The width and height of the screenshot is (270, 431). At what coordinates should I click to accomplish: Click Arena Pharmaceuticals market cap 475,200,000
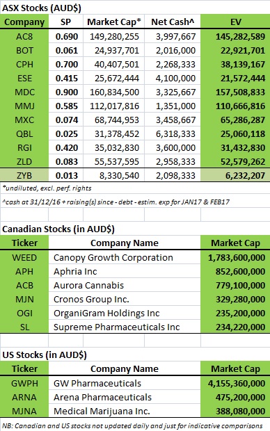[x=235, y=397]
